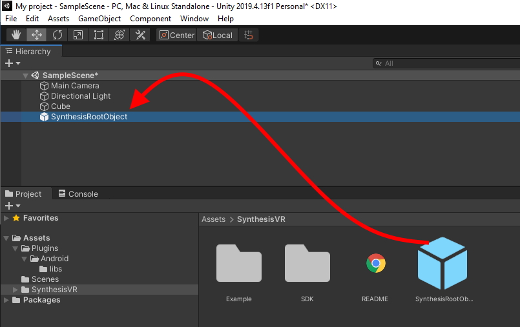Toggle pivot Center handle position

click(x=177, y=35)
